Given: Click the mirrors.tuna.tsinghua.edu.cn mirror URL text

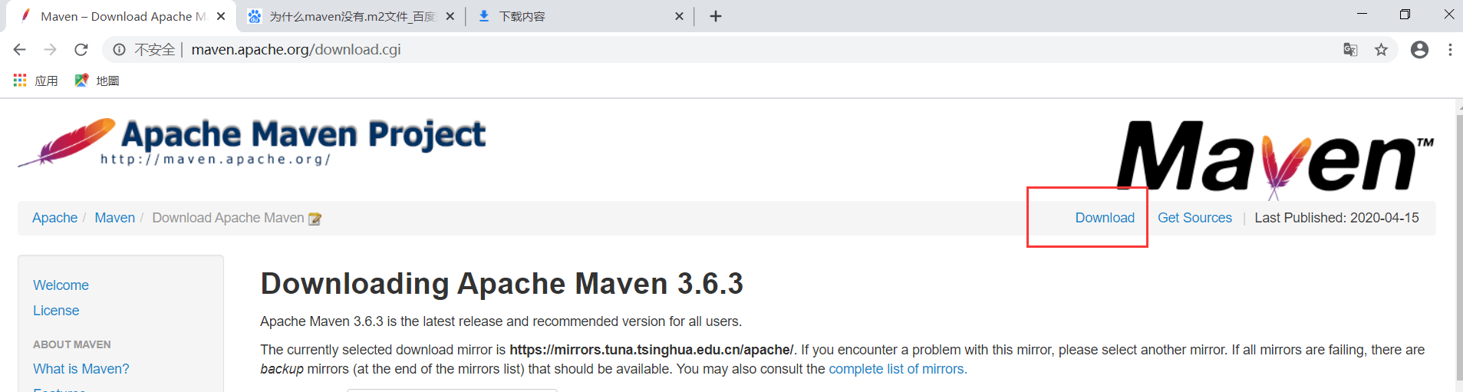Looking at the screenshot, I should pos(651,350).
